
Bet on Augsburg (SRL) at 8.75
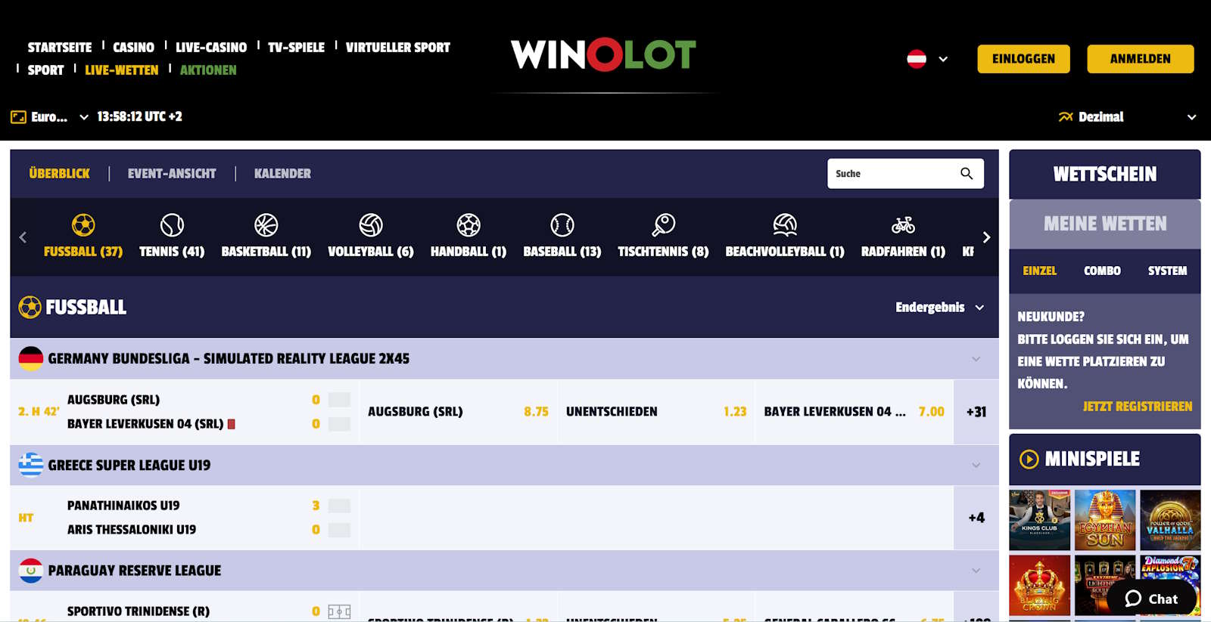click(x=458, y=412)
